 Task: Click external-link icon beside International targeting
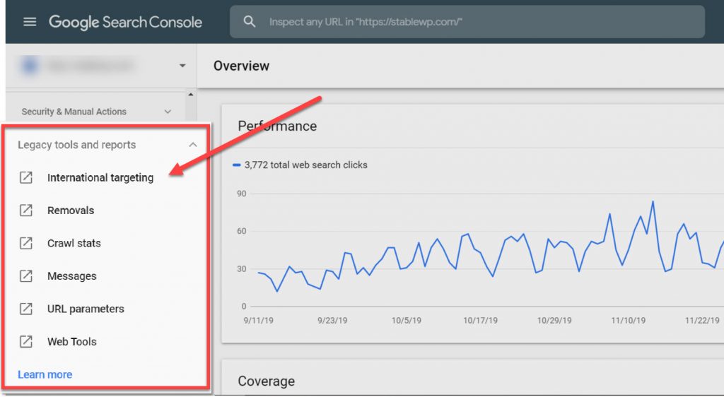26,177
